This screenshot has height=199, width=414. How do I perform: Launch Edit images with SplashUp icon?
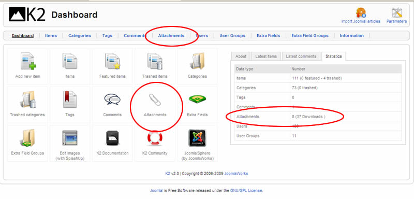(x=70, y=138)
